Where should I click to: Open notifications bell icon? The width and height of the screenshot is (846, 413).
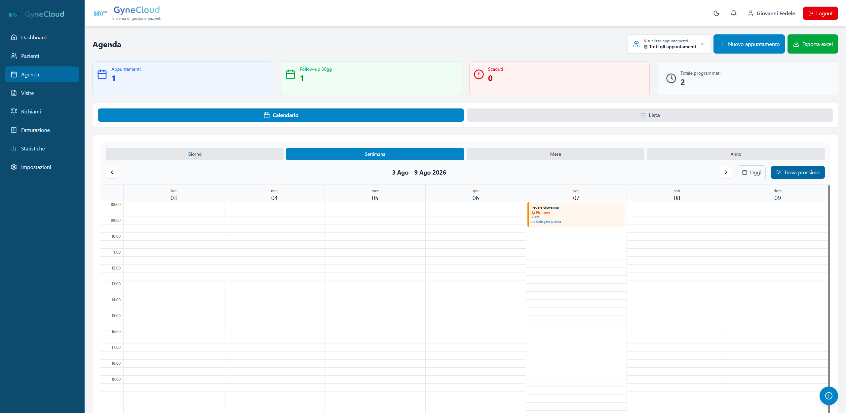pos(733,13)
